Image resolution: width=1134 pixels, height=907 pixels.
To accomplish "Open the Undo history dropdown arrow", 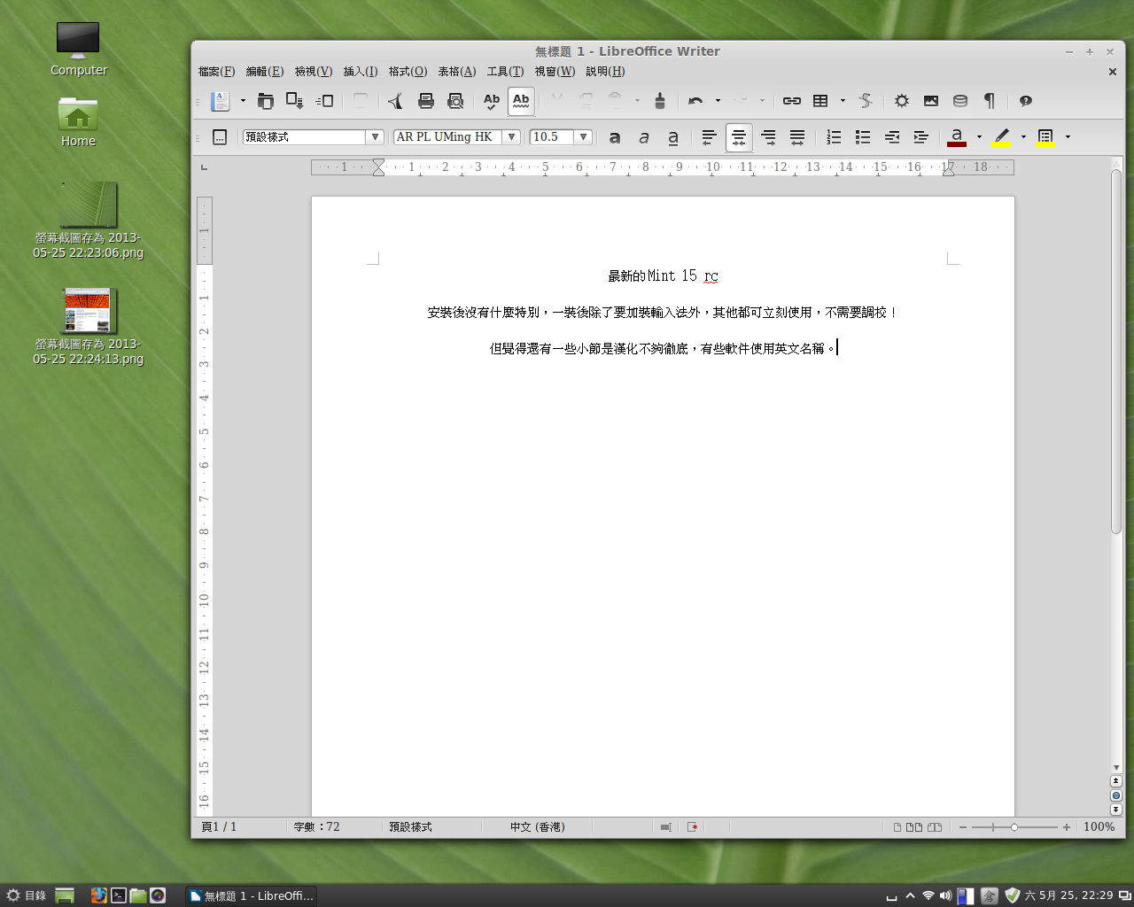I will click(x=718, y=101).
